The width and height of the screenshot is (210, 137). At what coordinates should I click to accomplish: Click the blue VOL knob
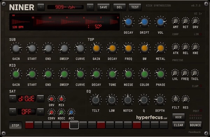(x=160, y=22)
